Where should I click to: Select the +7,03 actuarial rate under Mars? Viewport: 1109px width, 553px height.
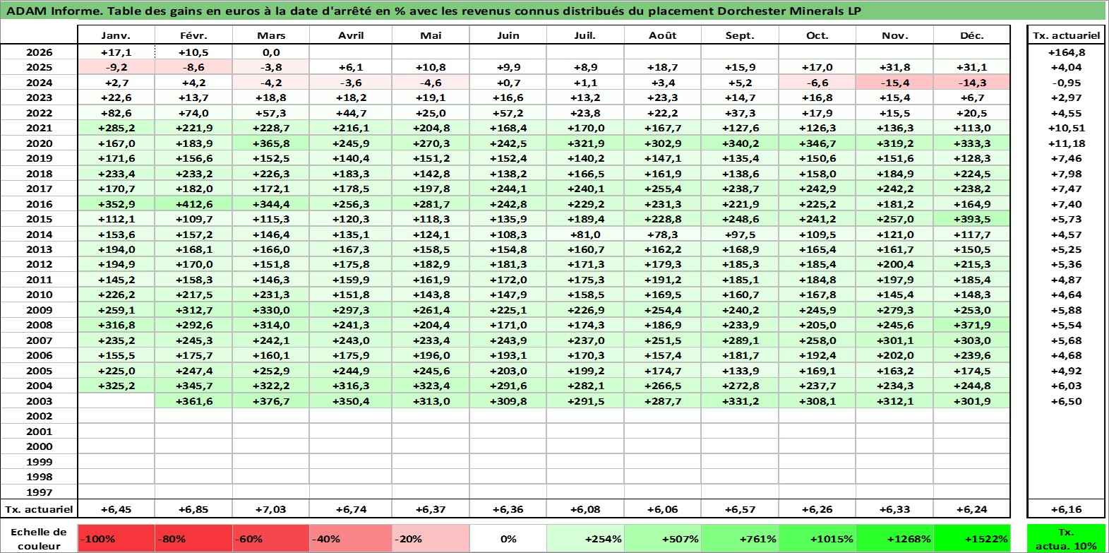pos(271,509)
